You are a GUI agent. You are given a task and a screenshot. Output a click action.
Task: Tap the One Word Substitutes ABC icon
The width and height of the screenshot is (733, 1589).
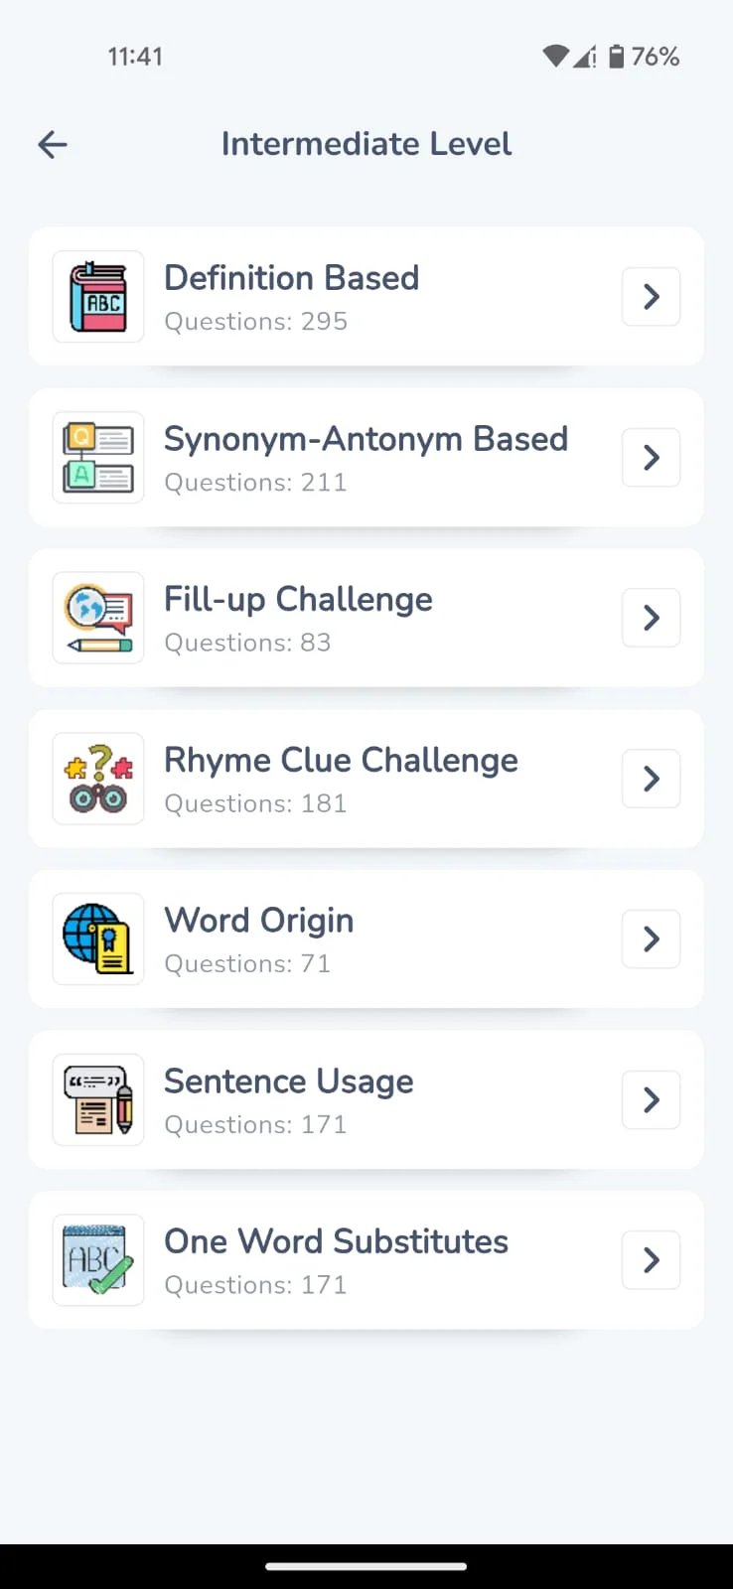98,1260
